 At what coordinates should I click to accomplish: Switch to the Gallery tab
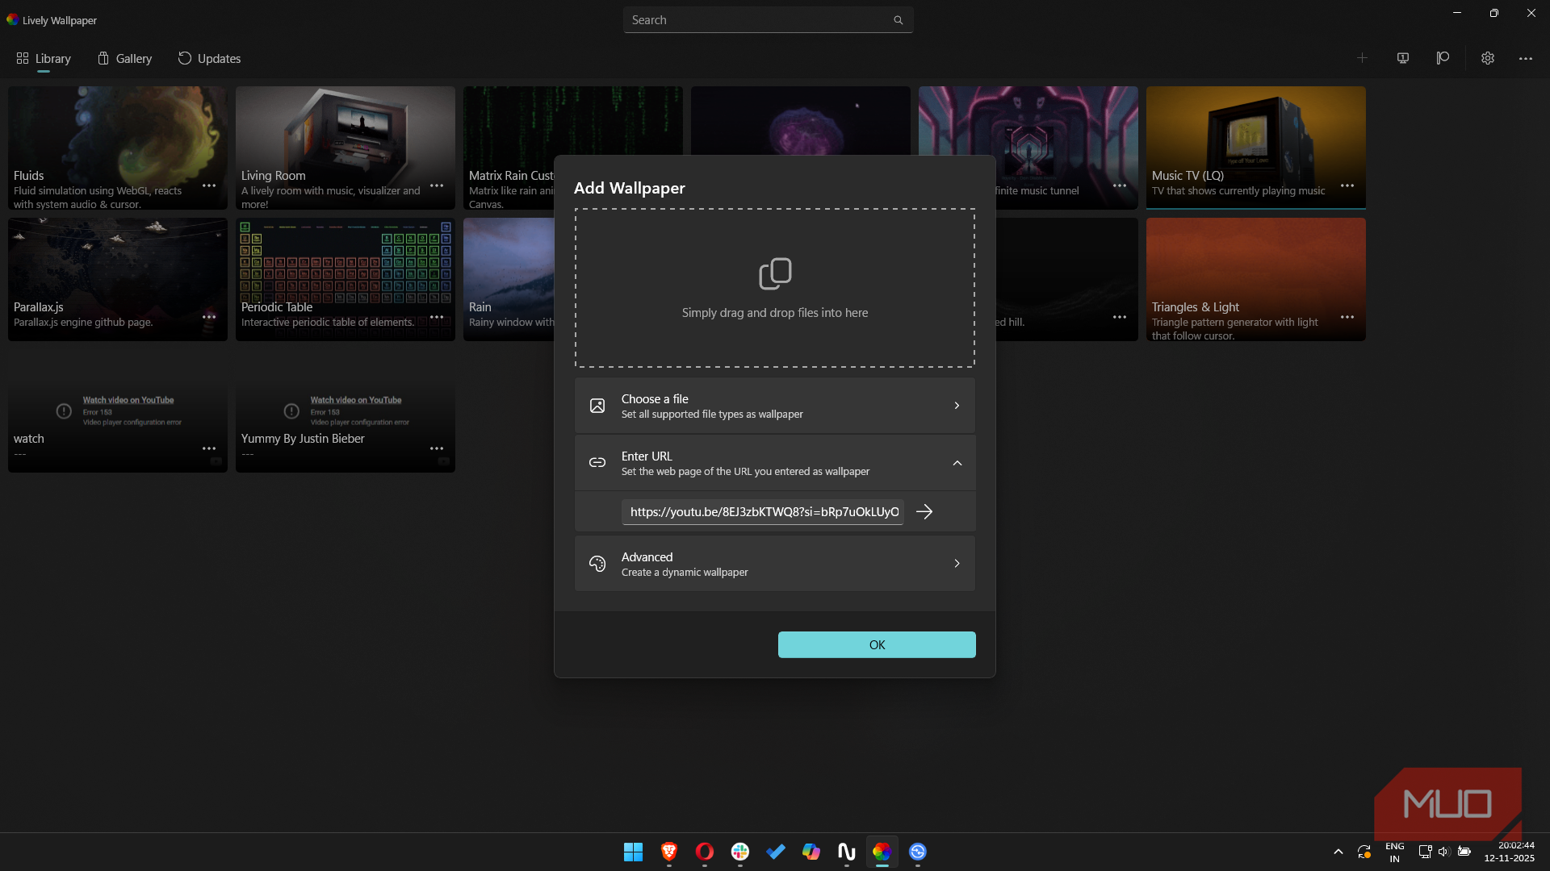[124, 59]
